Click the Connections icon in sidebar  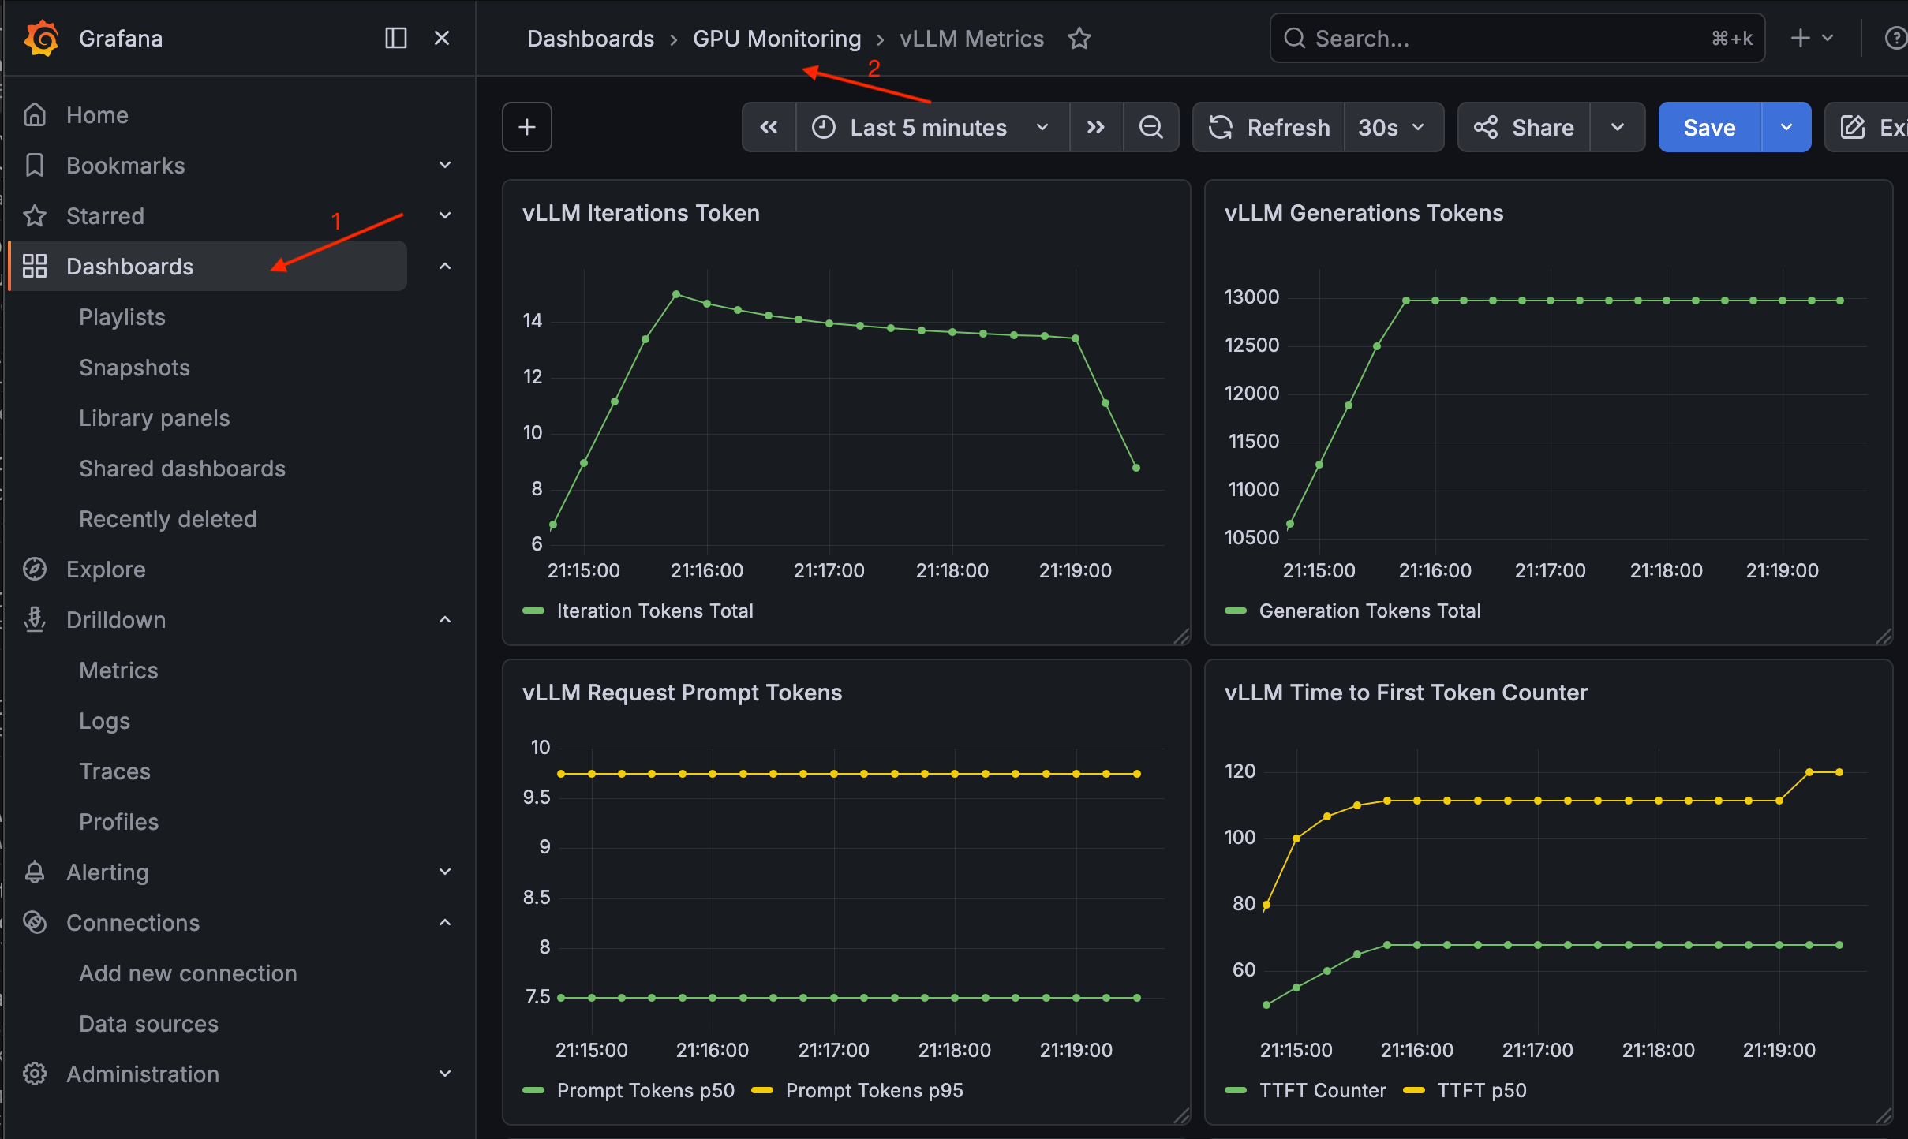click(35, 923)
